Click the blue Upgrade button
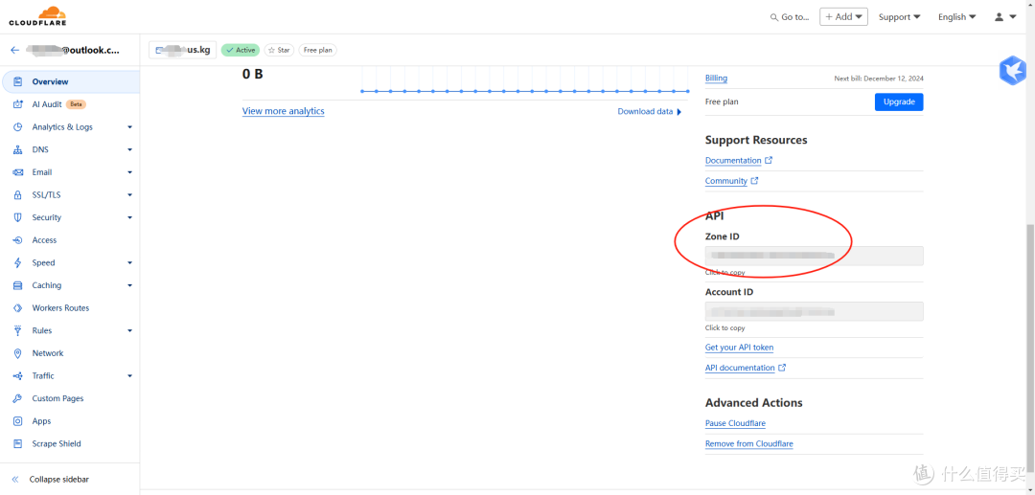 pyautogui.click(x=898, y=101)
